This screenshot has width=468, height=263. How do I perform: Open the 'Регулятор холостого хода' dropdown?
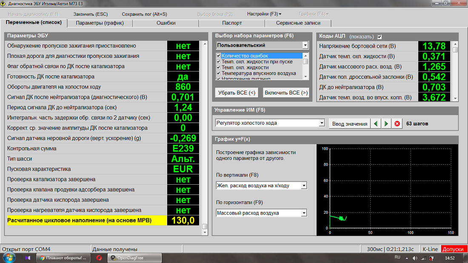coord(322,123)
